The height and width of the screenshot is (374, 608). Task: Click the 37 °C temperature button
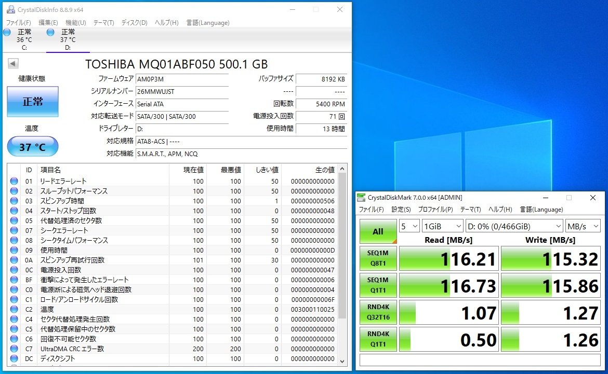tap(33, 146)
